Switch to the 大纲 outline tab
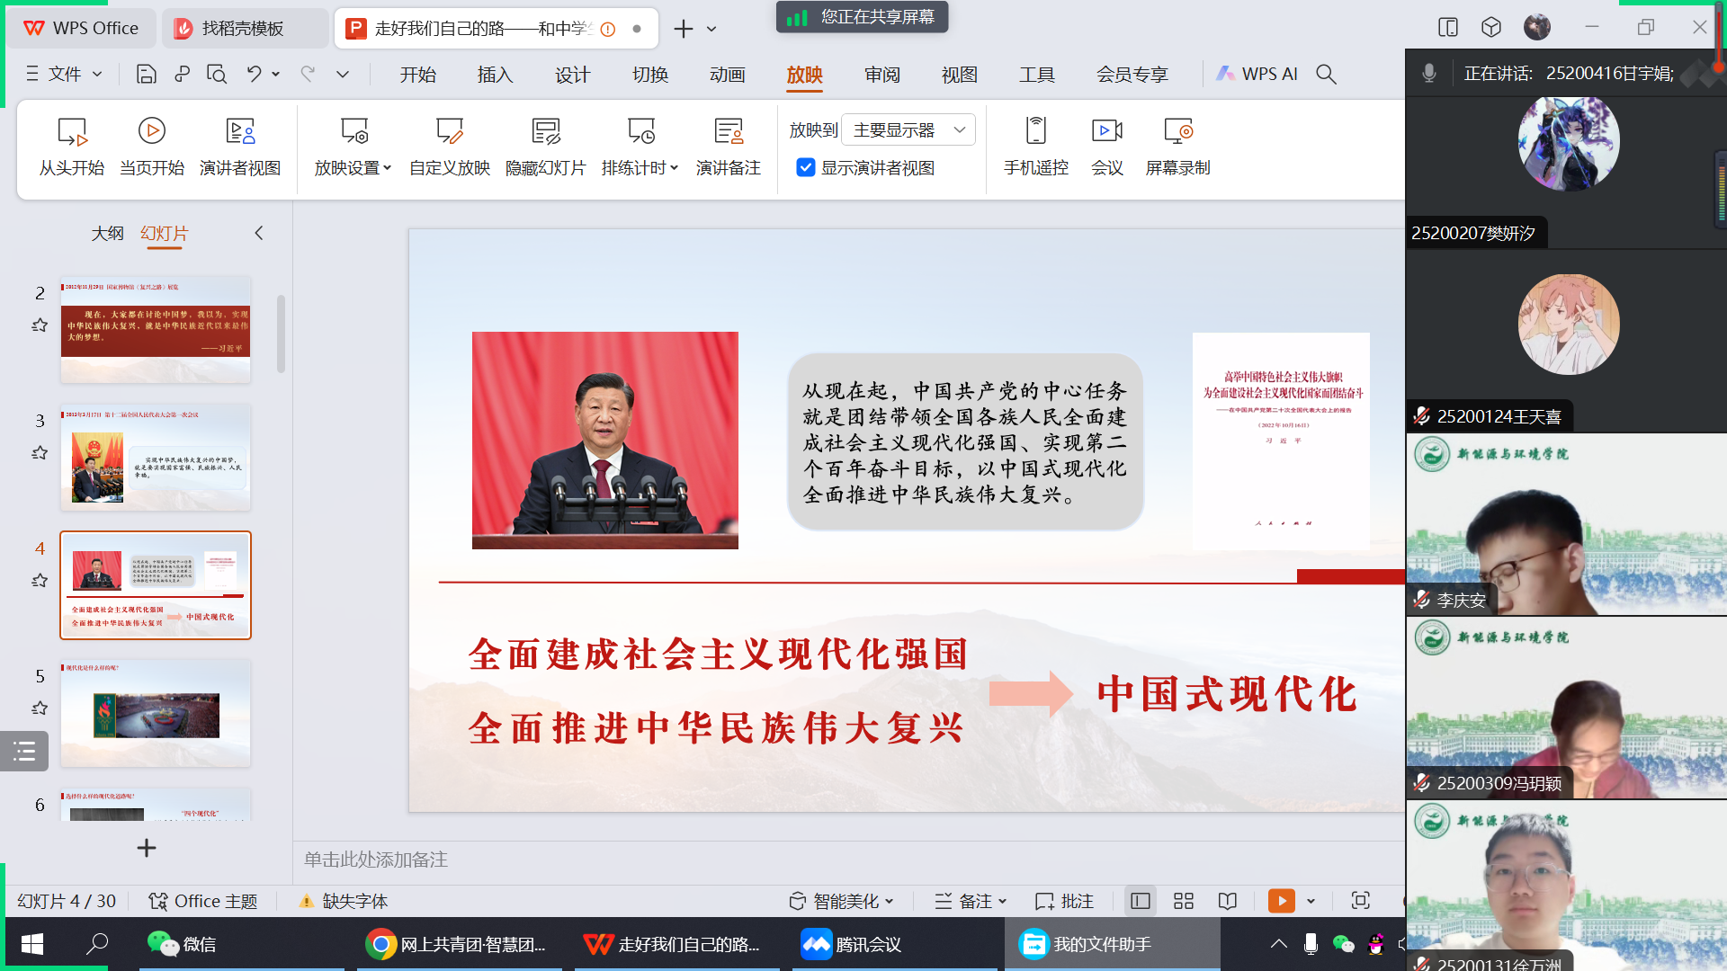This screenshot has height=971, width=1727. click(x=107, y=234)
